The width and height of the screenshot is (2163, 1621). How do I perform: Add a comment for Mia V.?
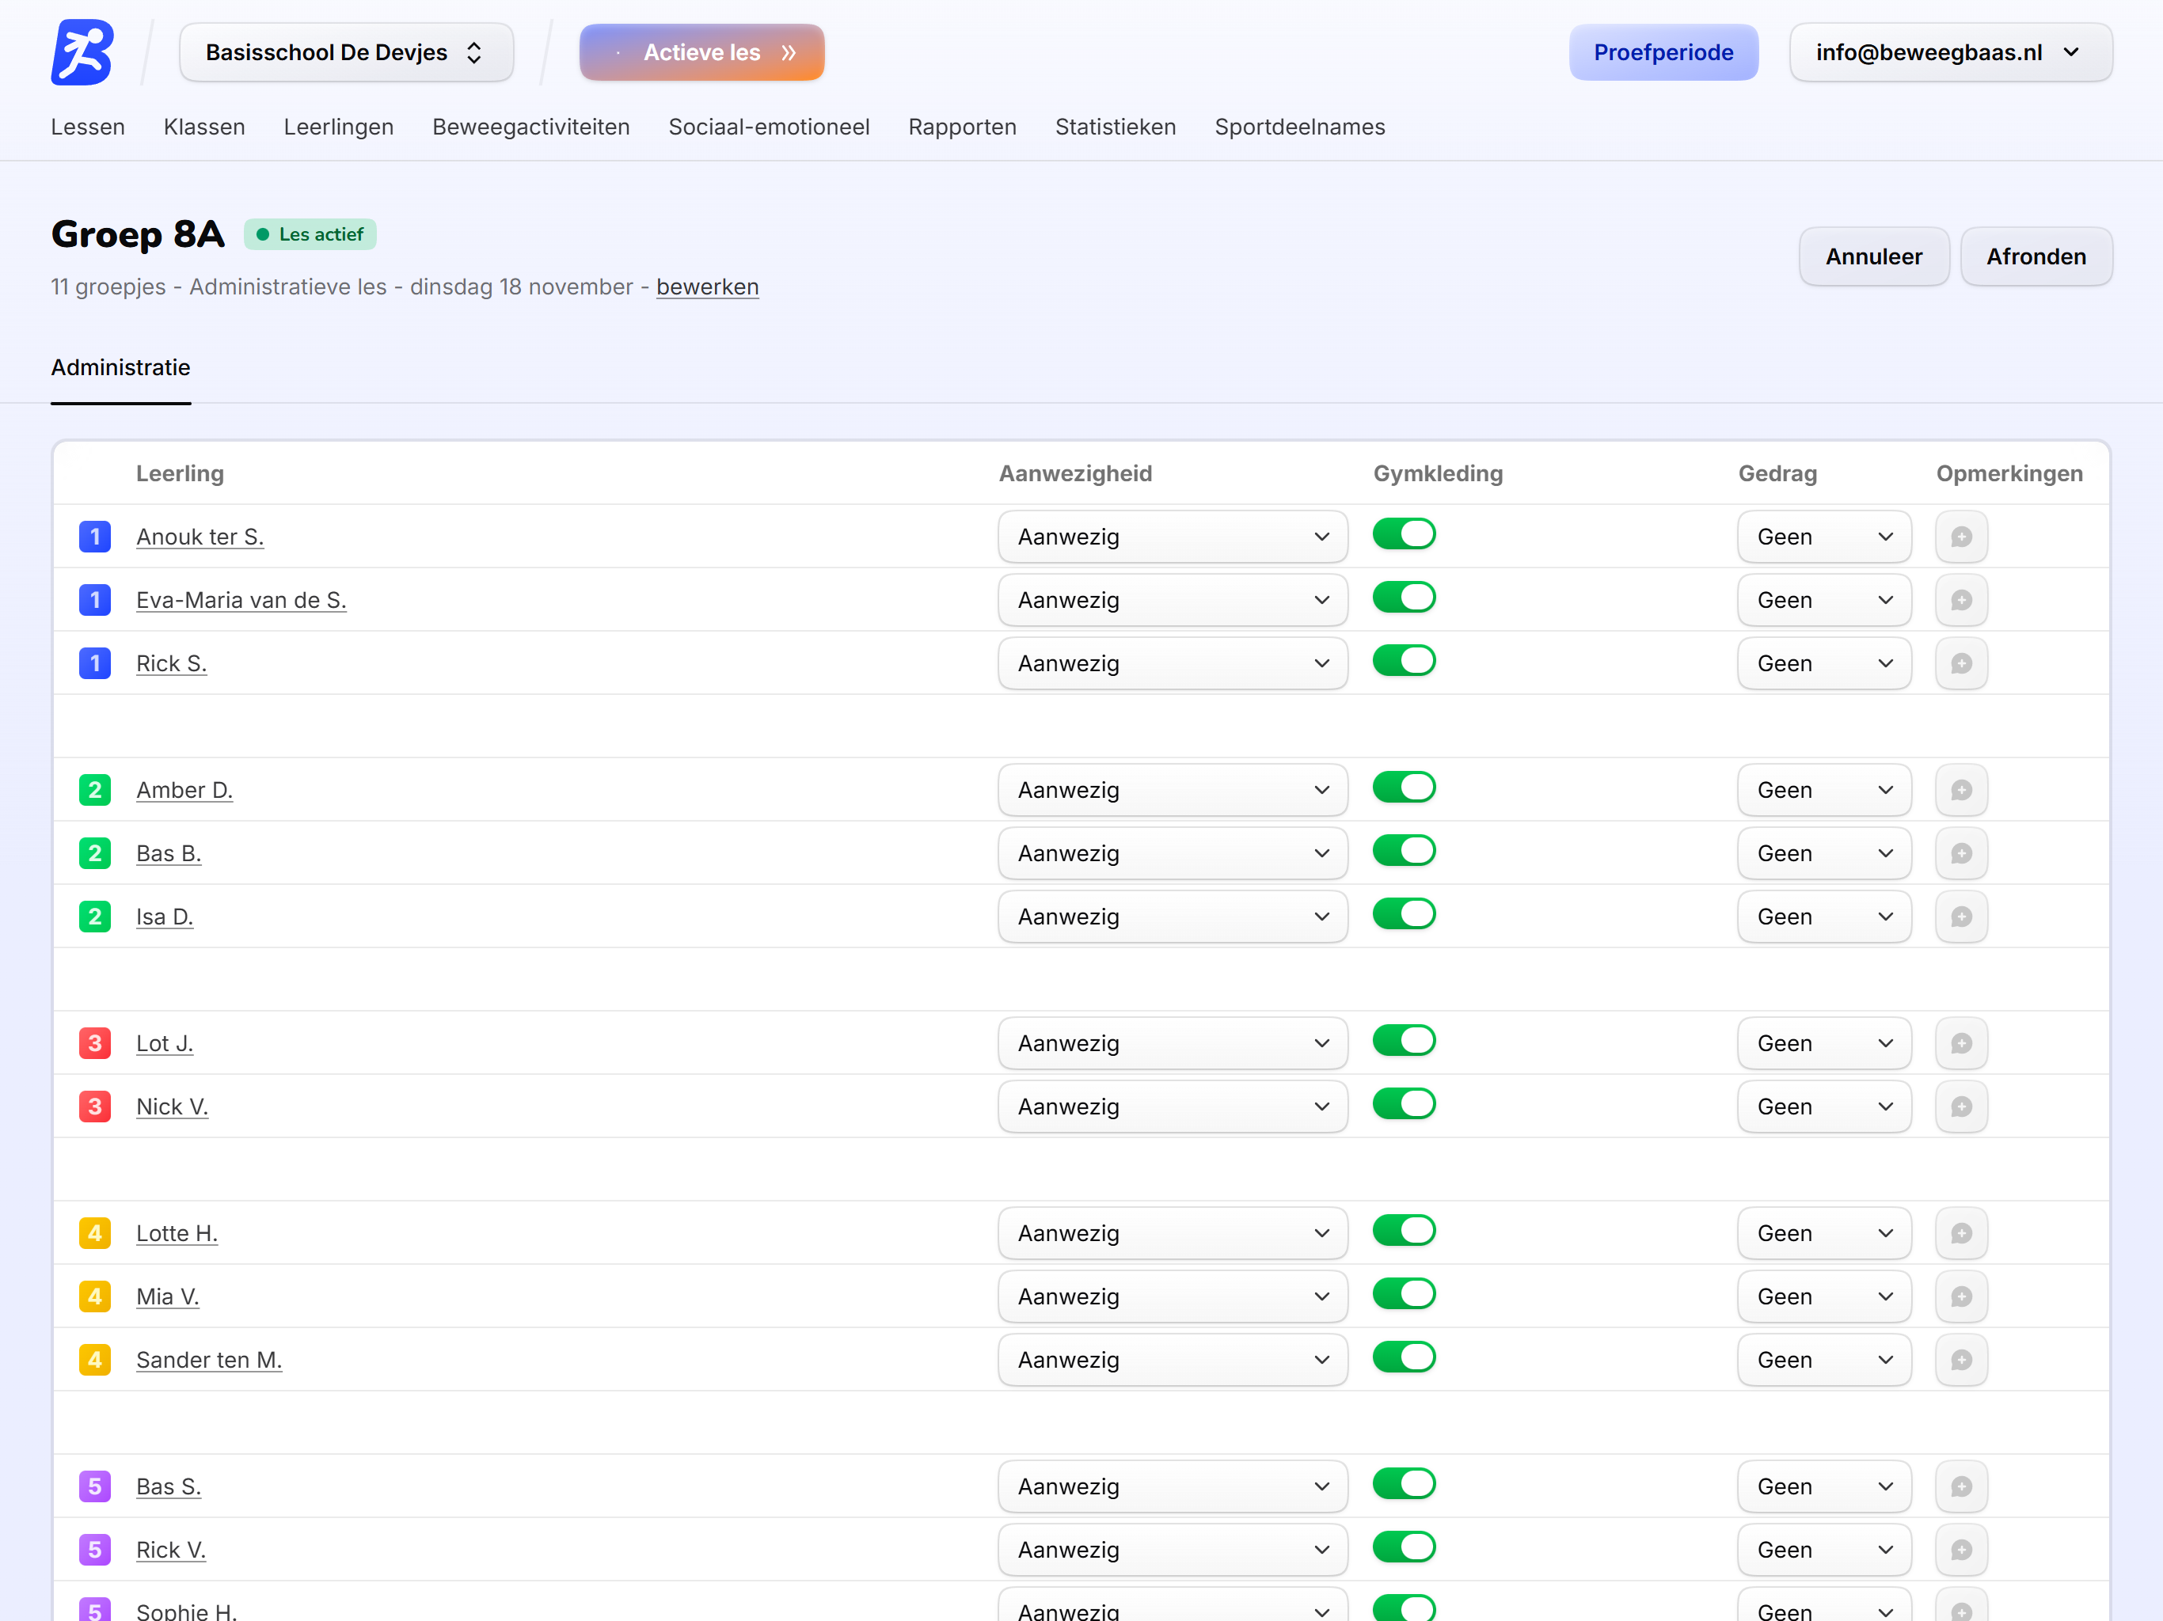click(x=1960, y=1296)
